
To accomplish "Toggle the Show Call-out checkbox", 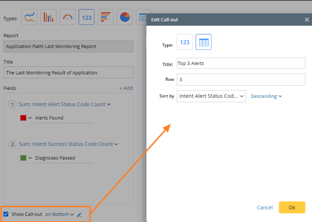I will pyautogui.click(x=6, y=214).
